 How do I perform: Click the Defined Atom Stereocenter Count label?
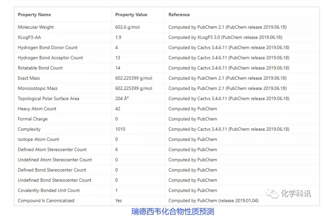[52, 150]
